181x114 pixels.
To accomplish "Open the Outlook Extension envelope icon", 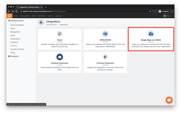I will [60, 57].
